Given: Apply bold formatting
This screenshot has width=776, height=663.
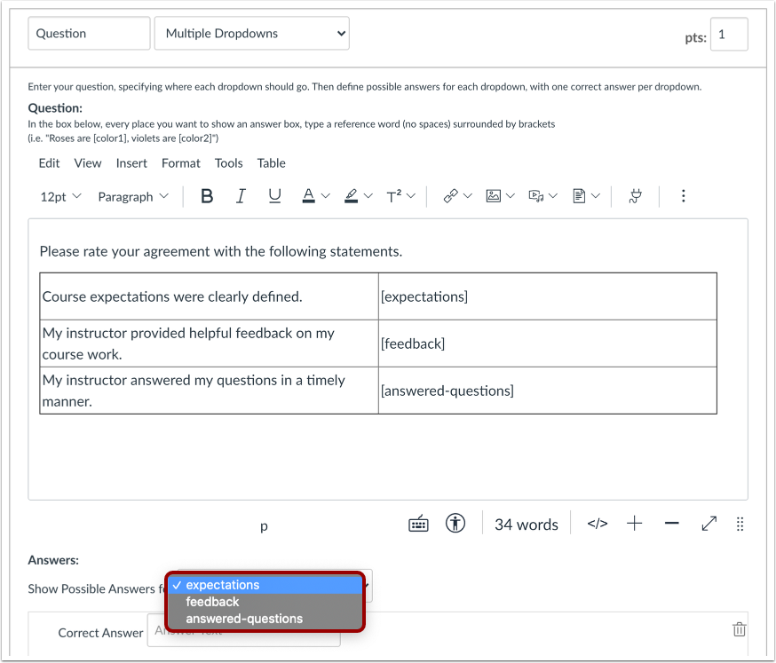Looking at the screenshot, I should pos(207,196).
